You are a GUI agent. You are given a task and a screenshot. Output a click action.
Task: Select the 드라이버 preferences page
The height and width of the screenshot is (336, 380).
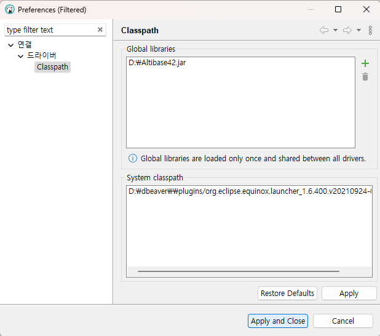42,56
